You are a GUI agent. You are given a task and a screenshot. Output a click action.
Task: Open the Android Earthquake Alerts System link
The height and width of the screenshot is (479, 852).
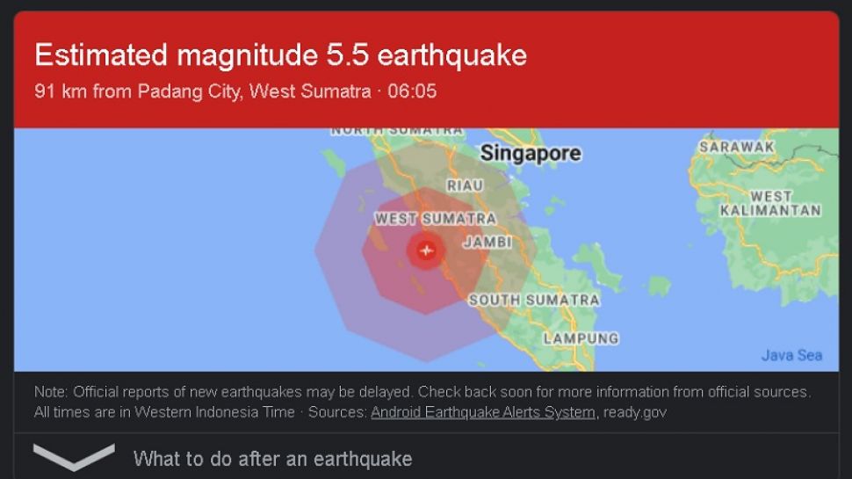483,412
